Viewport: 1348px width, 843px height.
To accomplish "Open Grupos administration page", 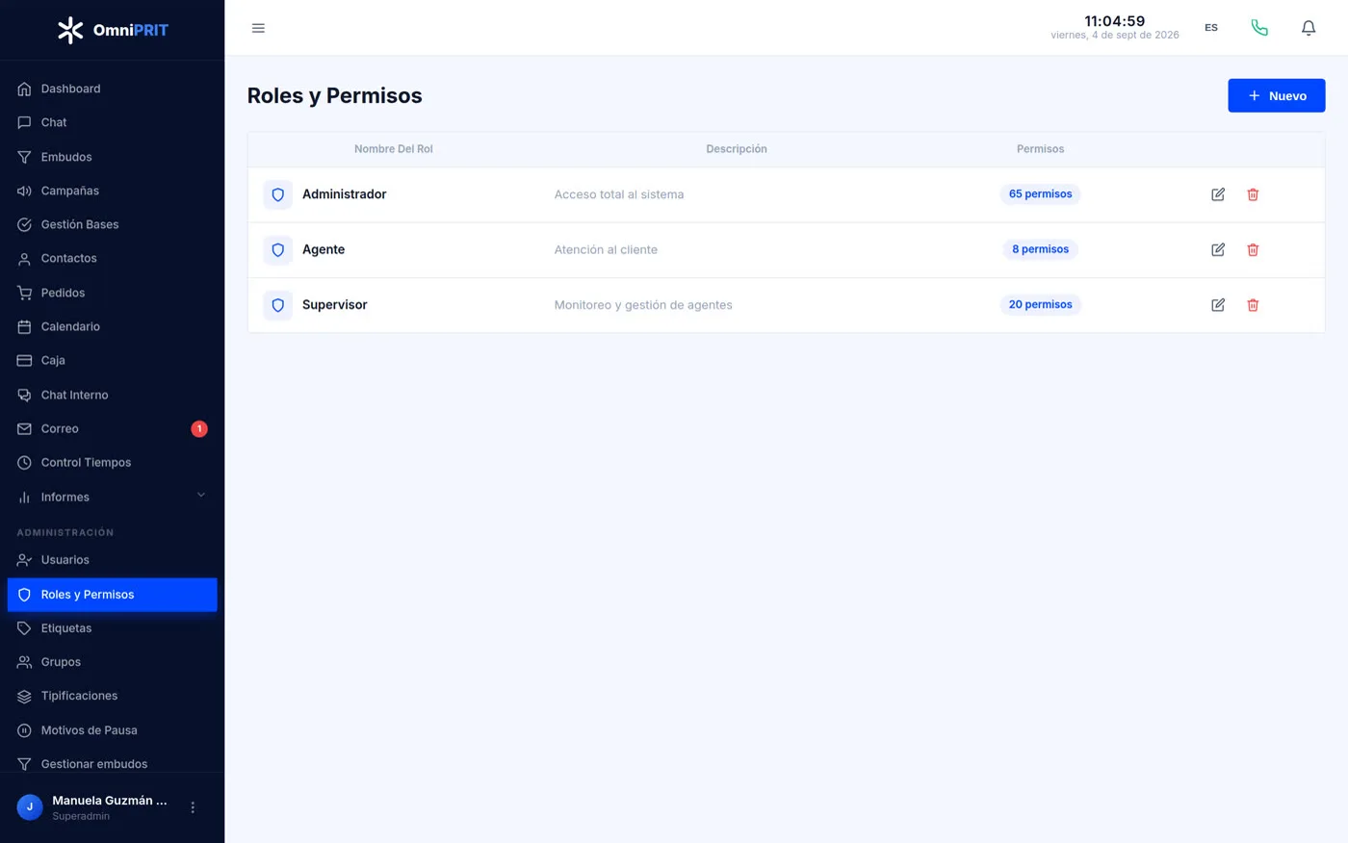I will [113, 662].
